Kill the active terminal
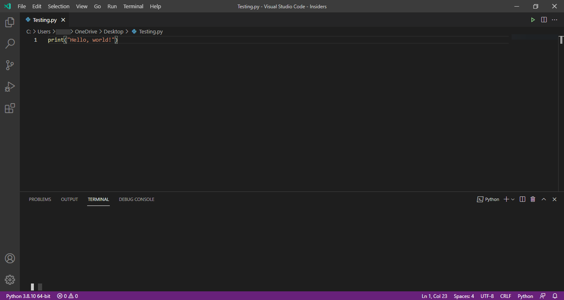The height and width of the screenshot is (300, 564). 533,199
